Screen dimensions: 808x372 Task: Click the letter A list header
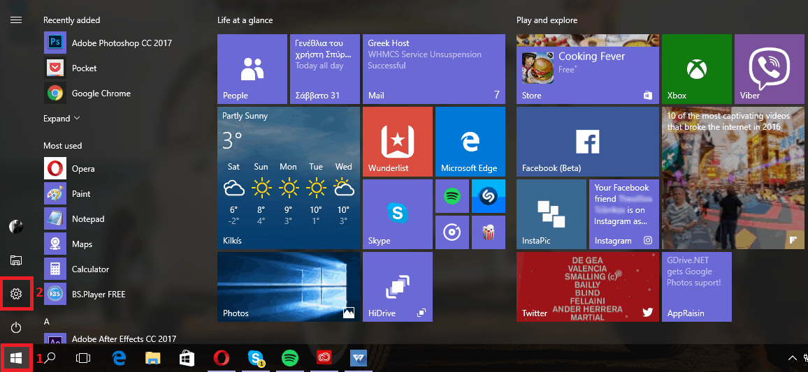46,321
